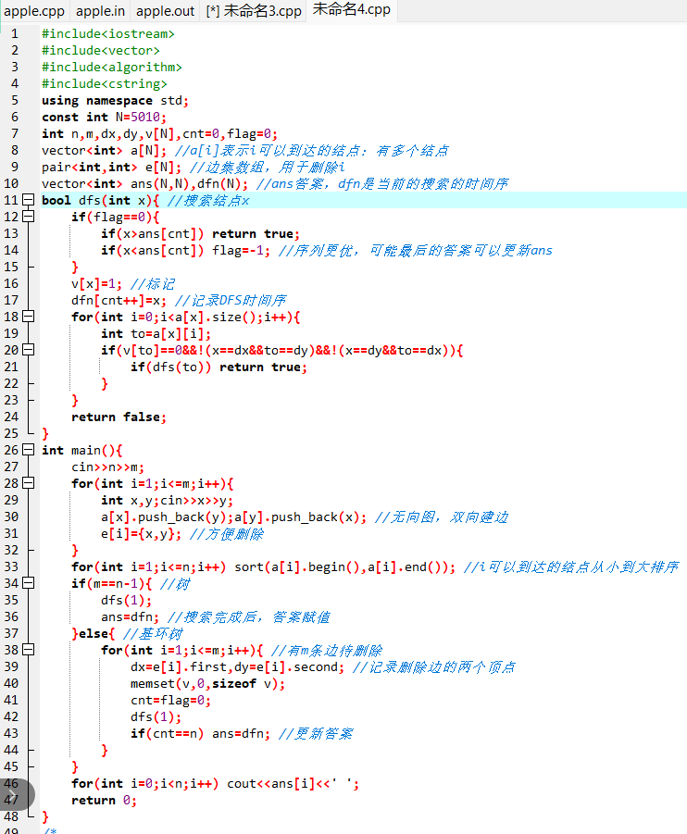Place cursor in the memset(v,0,sizeof v) line
This screenshot has height=834, width=687.
[x=207, y=684]
